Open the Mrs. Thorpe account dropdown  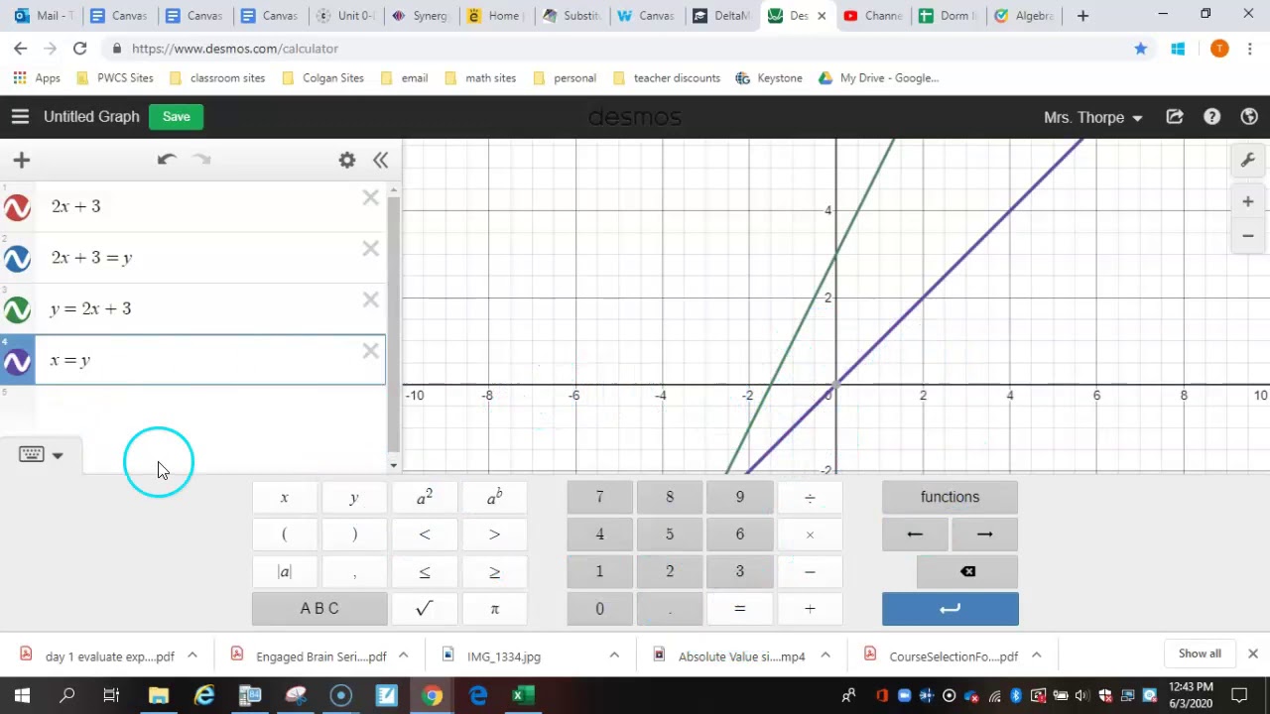1092,117
